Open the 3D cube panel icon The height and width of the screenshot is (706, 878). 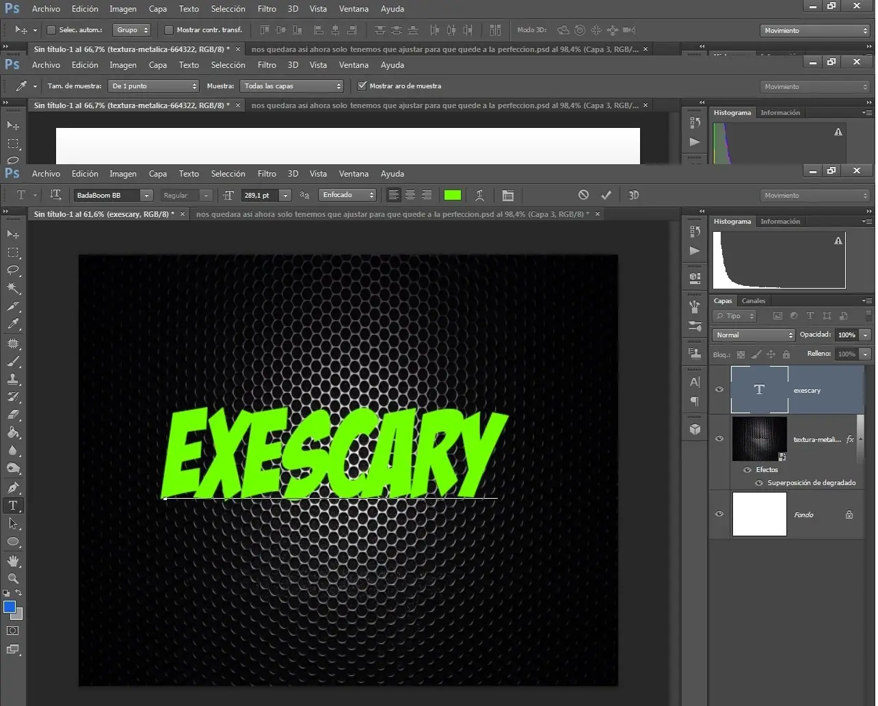pos(695,430)
